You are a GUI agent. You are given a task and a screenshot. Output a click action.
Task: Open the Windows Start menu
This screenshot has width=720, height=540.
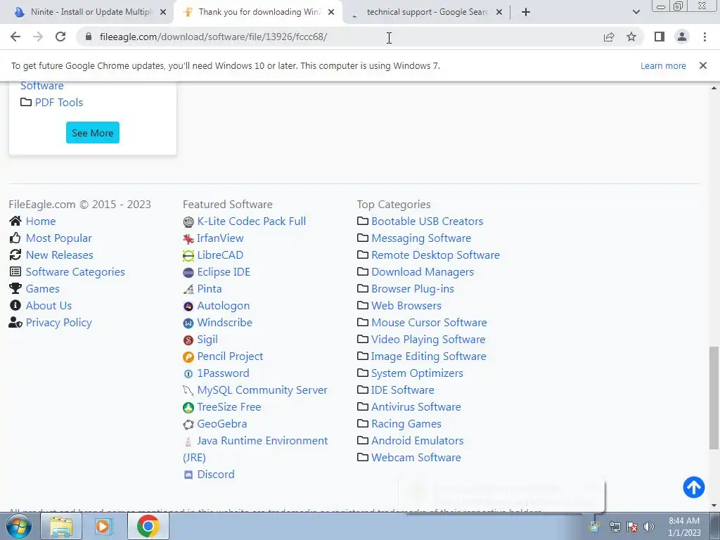[x=19, y=526]
